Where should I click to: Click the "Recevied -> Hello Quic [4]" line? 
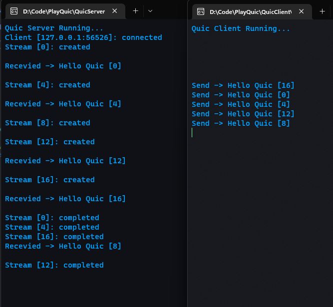(x=63, y=104)
